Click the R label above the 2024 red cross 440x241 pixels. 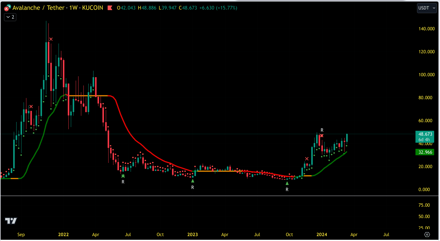tap(322, 130)
